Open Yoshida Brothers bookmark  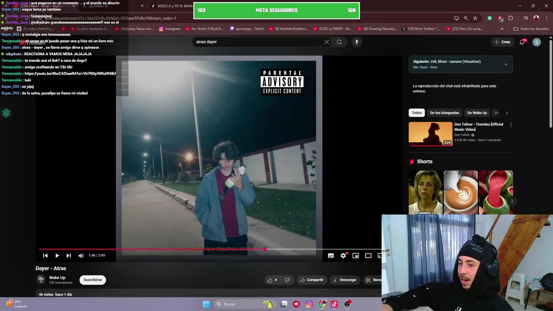click(288, 29)
